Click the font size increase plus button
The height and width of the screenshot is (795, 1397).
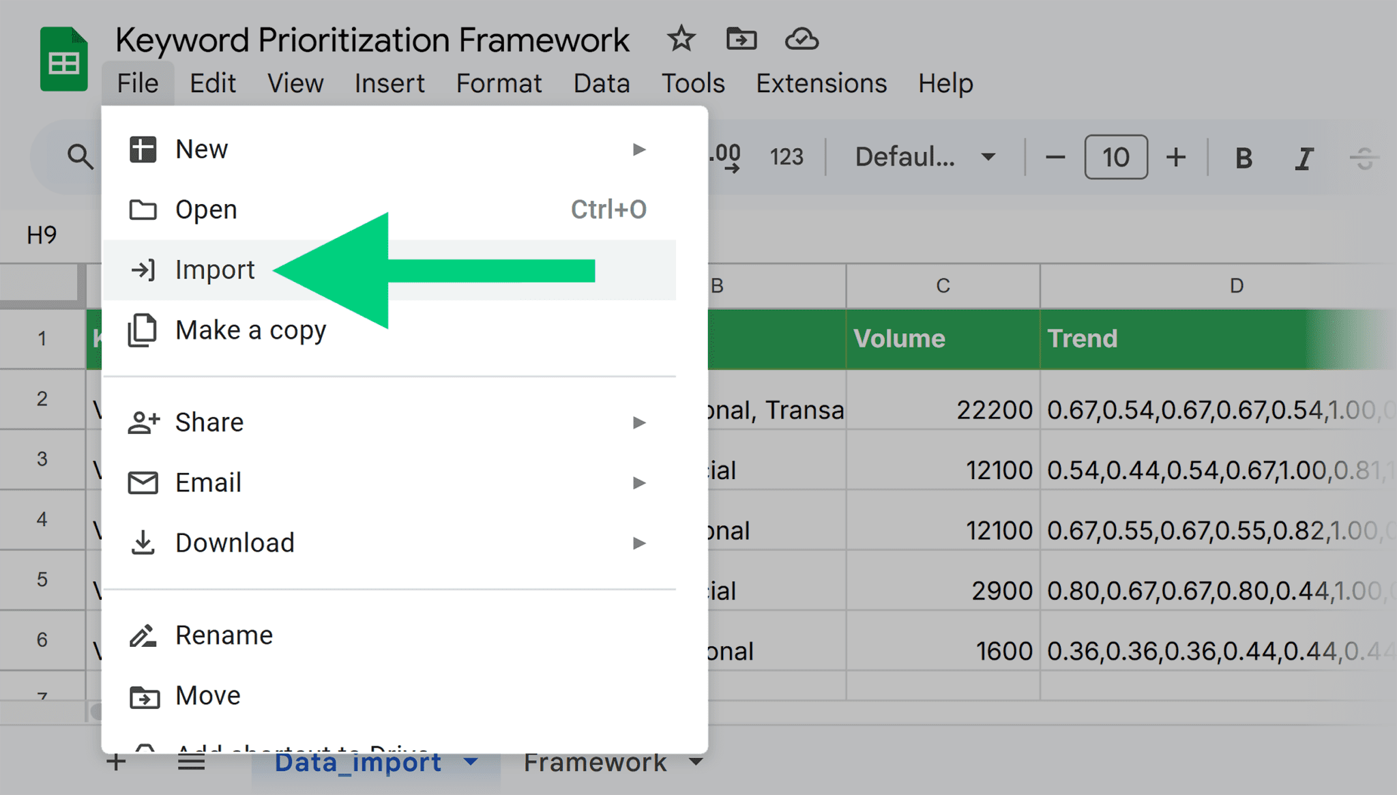(1175, 156)
